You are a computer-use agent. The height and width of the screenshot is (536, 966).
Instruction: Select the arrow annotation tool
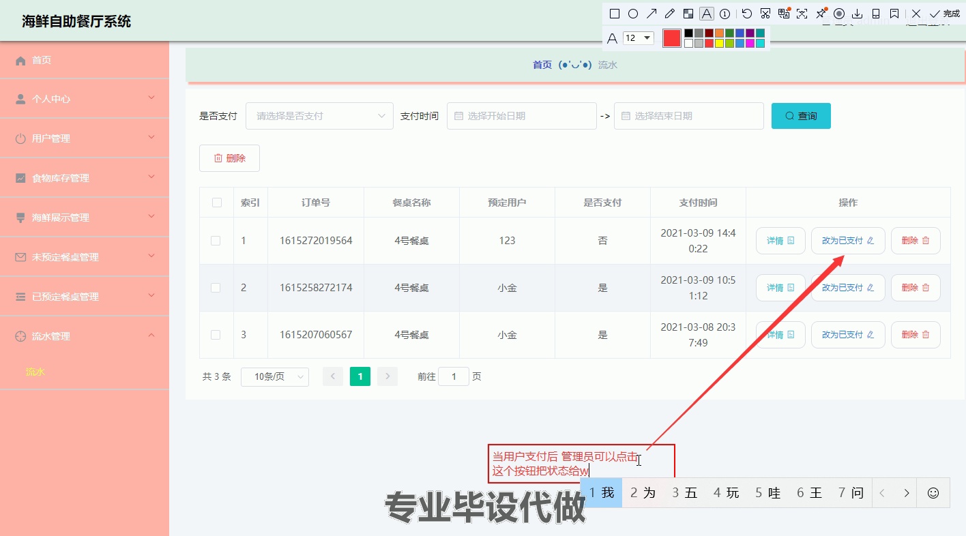tap(652, 14)
